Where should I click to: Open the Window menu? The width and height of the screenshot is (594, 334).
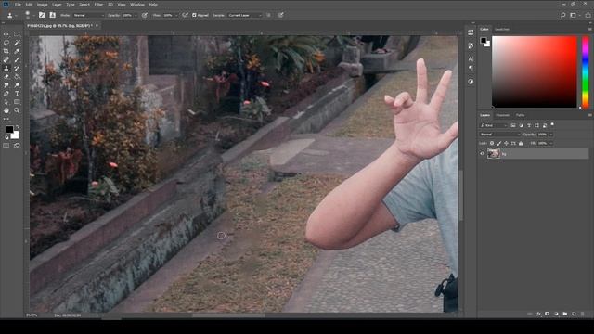point(137,5)
